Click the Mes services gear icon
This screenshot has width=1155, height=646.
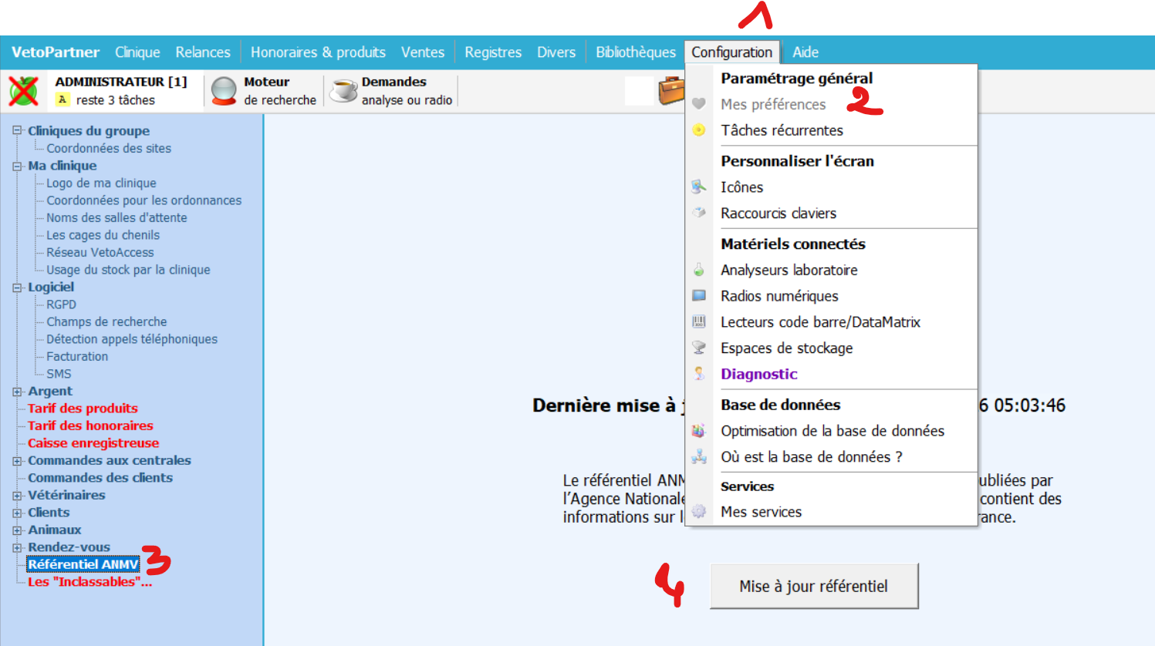pyautogui.click(x=699, y=512)
